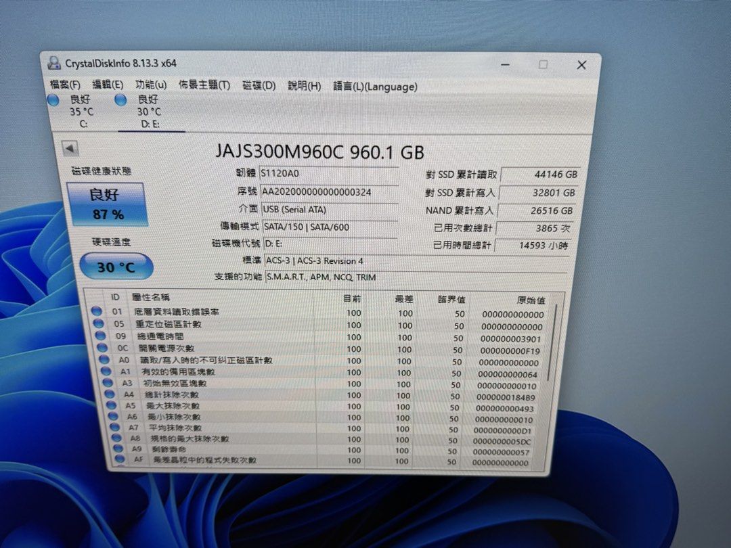The image size is (731, 548).
Task: Click the supported features field S.M.A.R.T., APM
Action: click(x=416, y=277)
